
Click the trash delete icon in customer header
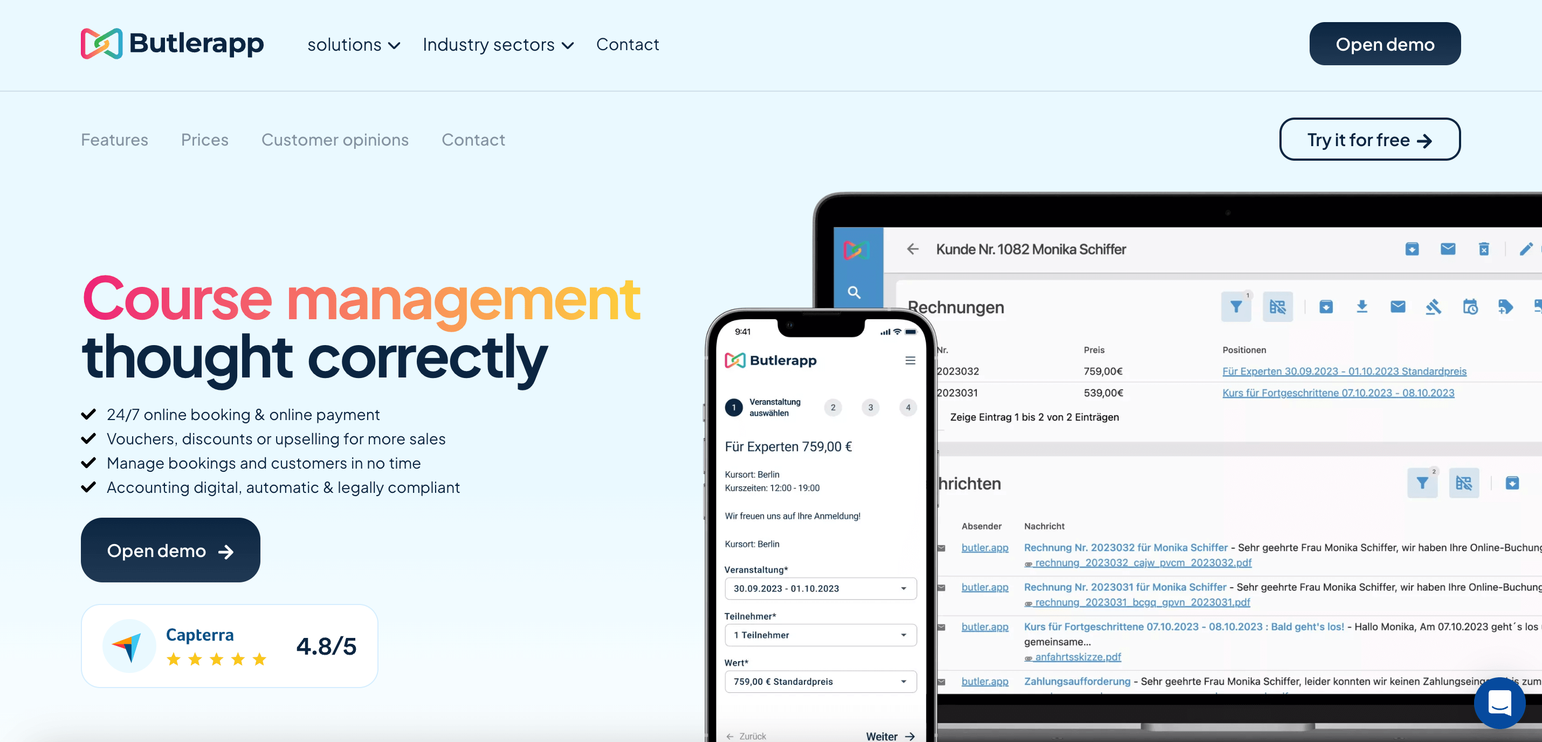click(x=1483, y=249)
